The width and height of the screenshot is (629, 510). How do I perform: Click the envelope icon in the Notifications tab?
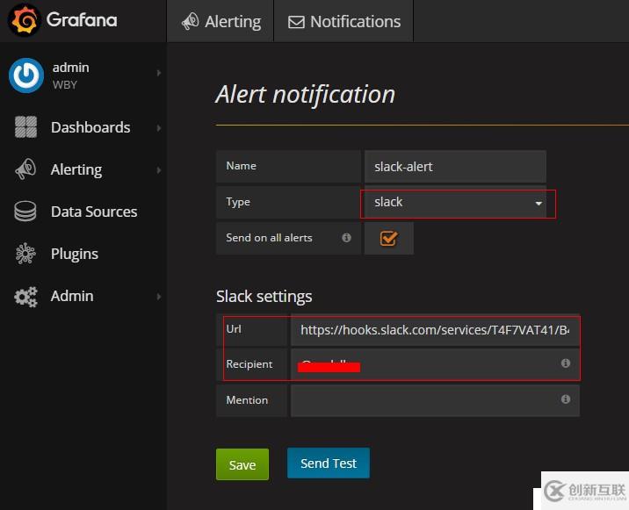[x=296, y=22]
